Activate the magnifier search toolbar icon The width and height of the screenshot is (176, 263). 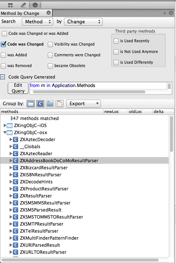[35, 5]
